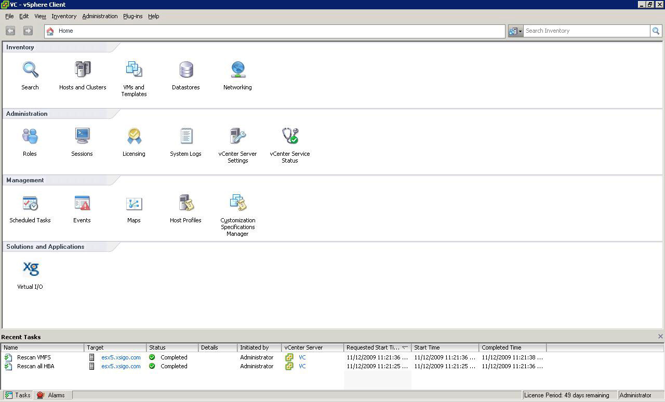This screenshot has width=665, height=402.
Task: Open the Maps view
Action: tap(134, 209)
